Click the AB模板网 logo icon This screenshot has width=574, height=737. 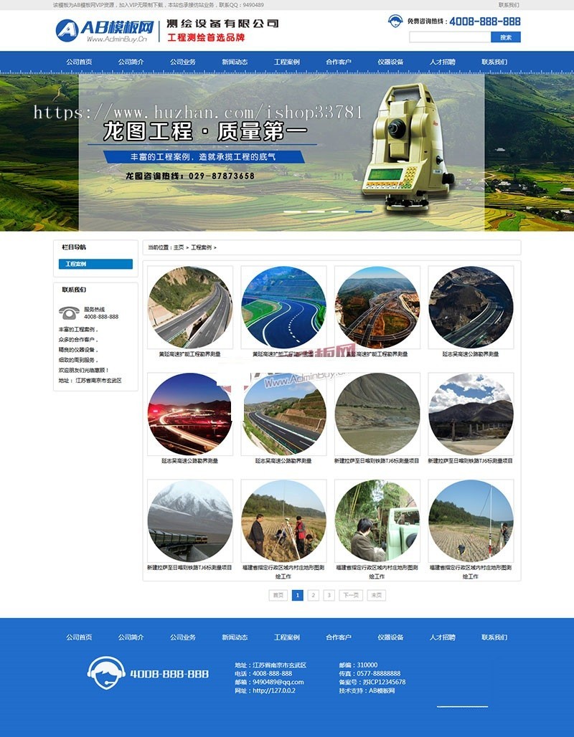click(70, 27)
